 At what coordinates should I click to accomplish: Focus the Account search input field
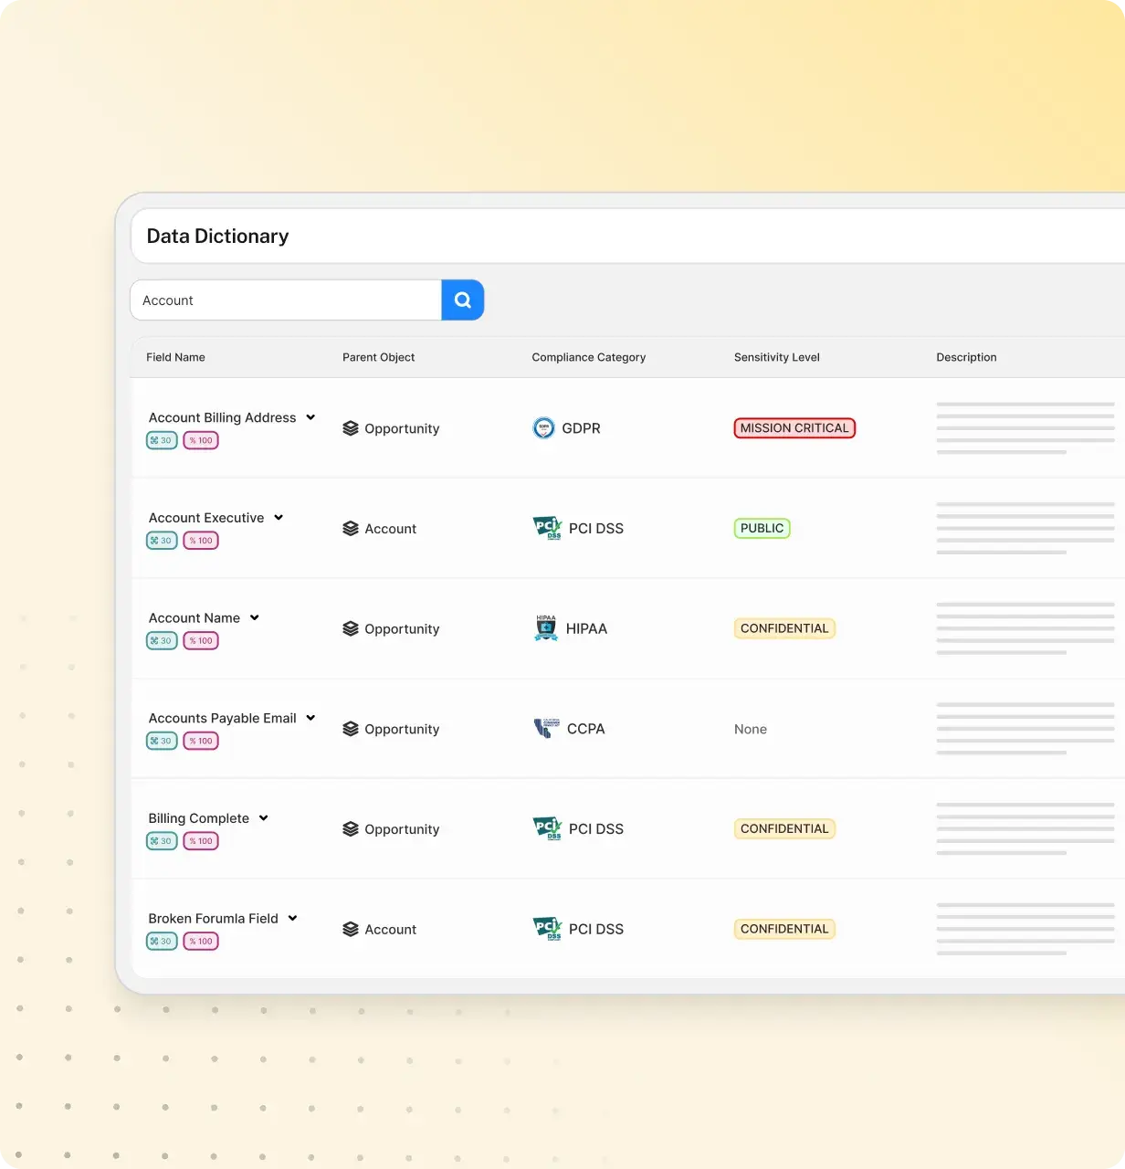tap(286, 300)
